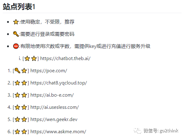The image size is (184, 139).
Task: Click the star icon in the legend
Action: click(x=16, y=22)
